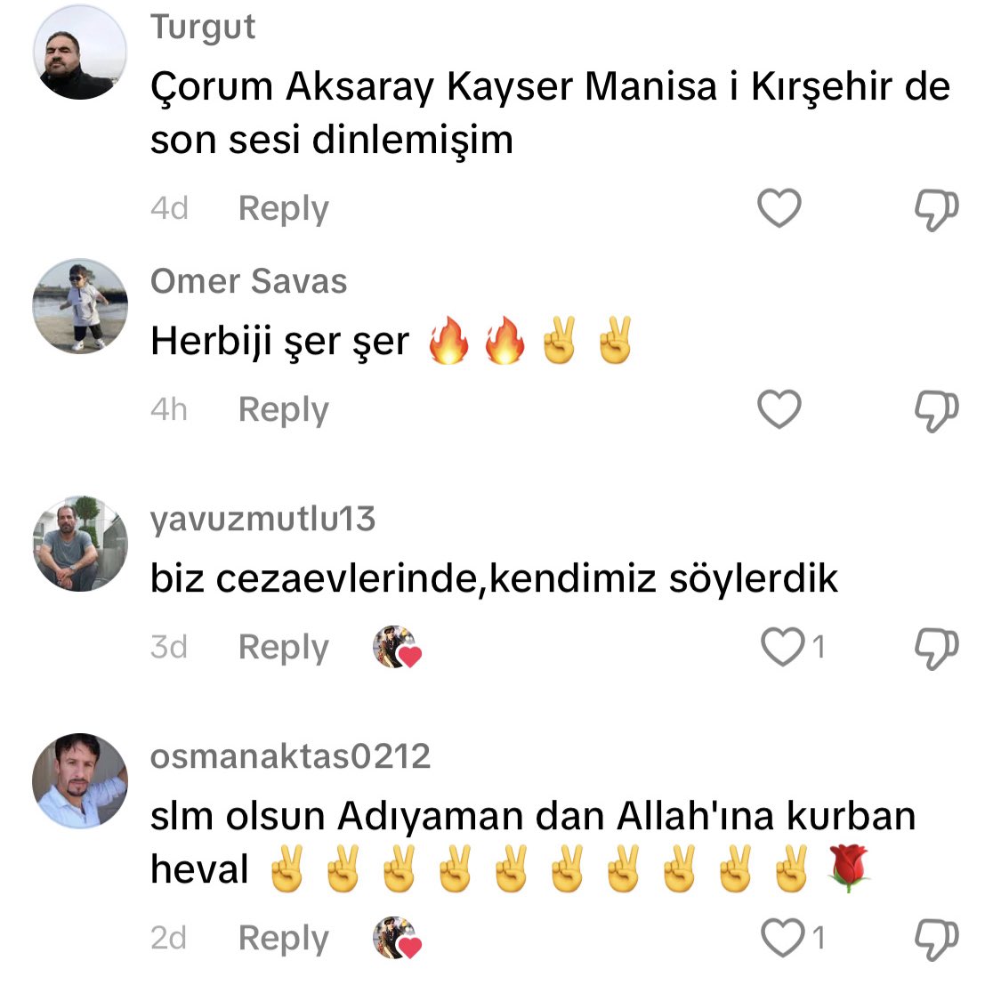Like yavuzmutlu13's comment with the heart

(783, 647)
